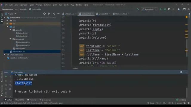191x107 pixels.
Task: Click the CRLF line separator in status bar
Action: (x=164, y=103)
